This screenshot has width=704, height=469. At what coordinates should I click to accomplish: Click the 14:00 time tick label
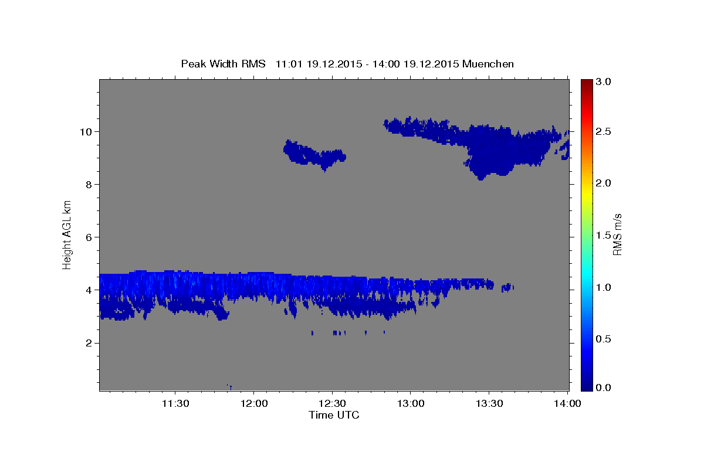[567, 404]
